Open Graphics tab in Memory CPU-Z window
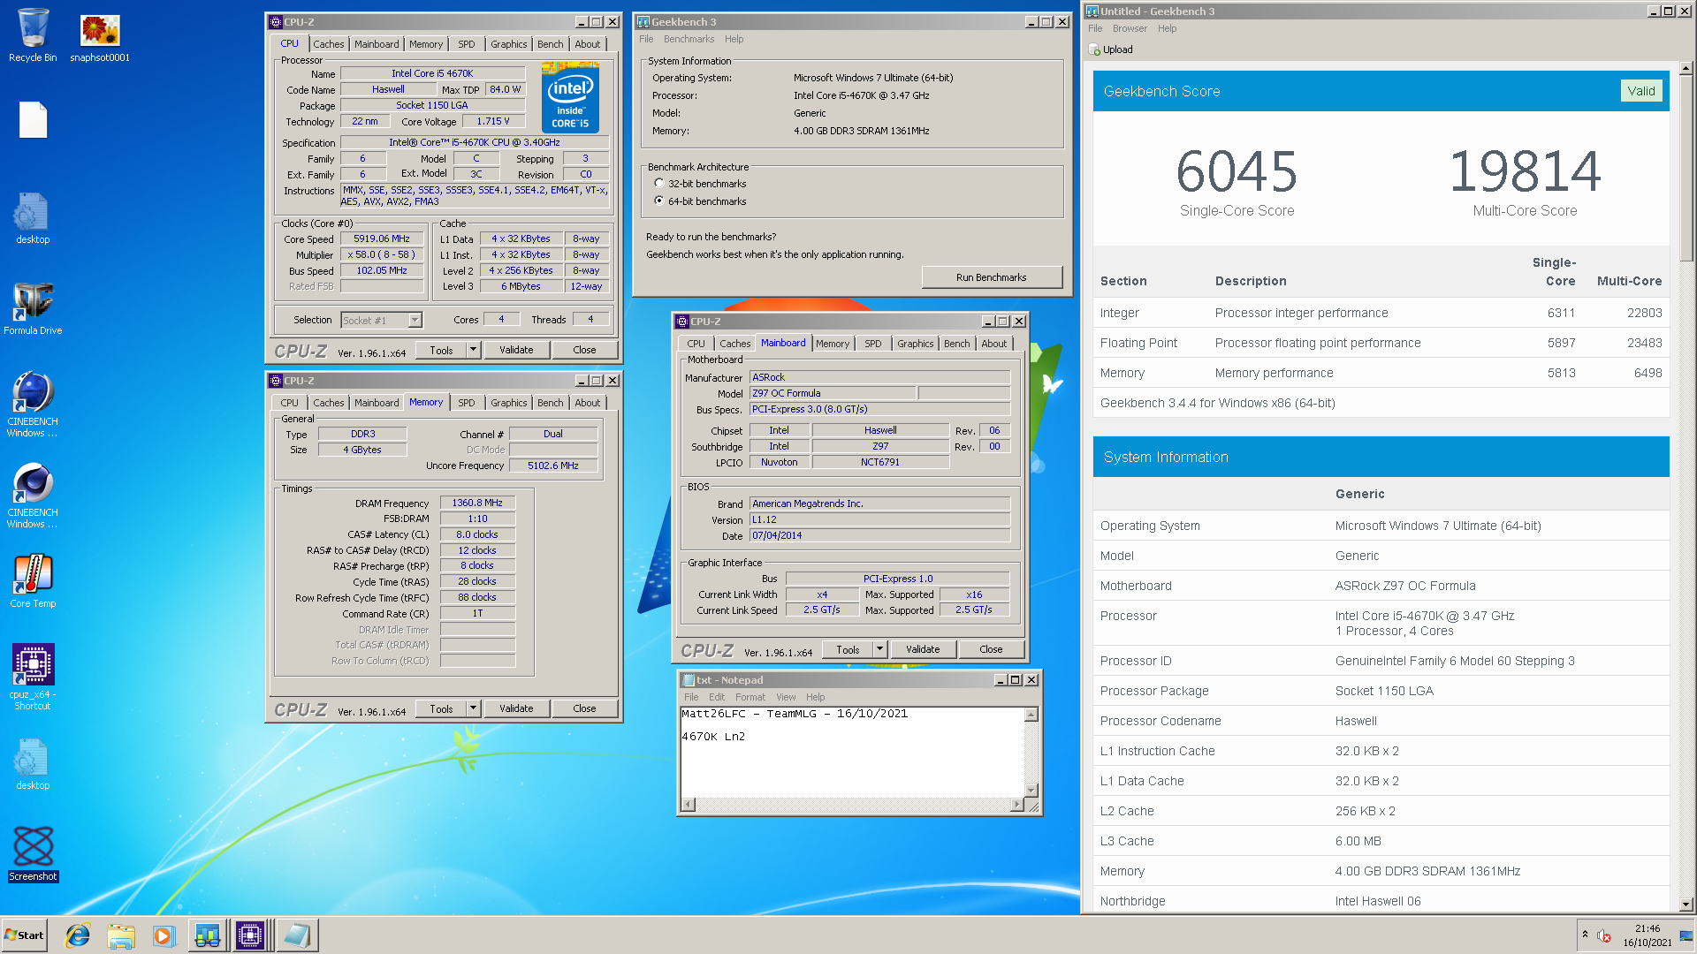The width and height of the screenshot is (1697, 954). [509, 403]
